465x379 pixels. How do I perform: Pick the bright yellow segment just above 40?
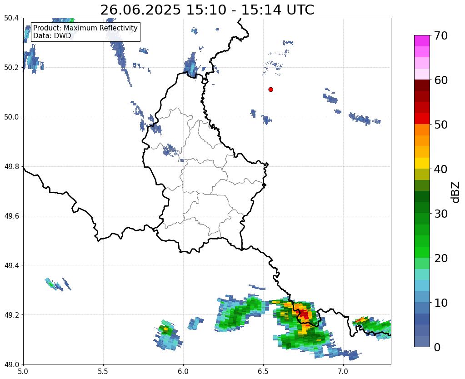pyautogui.click(x=422, y=163)
